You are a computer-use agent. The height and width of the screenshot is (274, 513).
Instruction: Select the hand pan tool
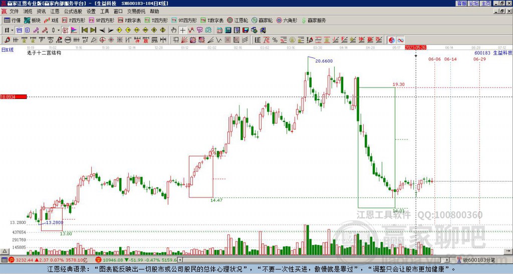174,30
